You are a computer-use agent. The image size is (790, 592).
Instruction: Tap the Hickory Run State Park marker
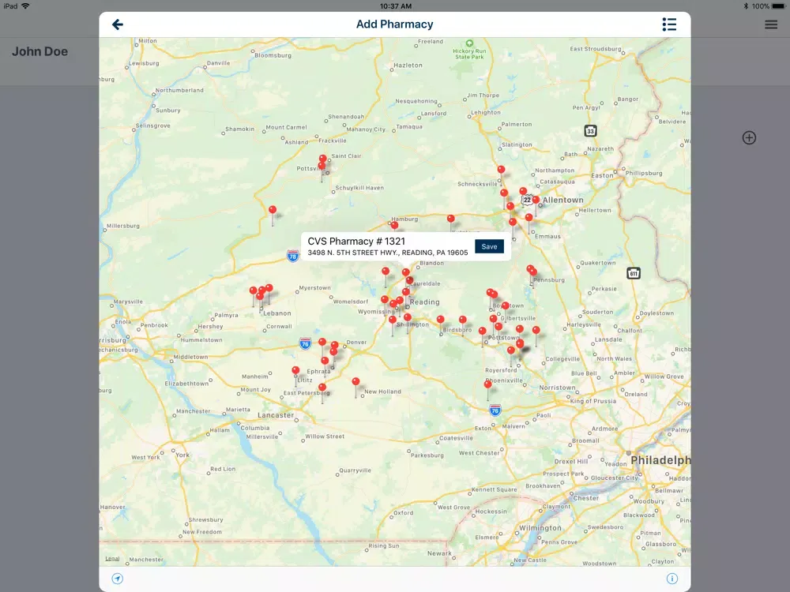tap(469, 43)
